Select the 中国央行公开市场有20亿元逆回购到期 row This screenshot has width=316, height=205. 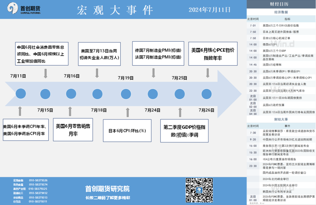[281, 139]
